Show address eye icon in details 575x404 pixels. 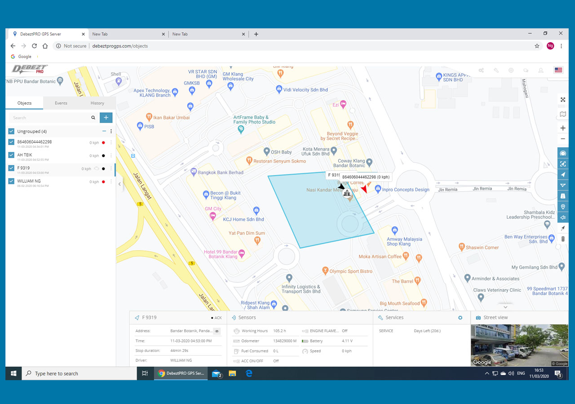pos(217,331)
